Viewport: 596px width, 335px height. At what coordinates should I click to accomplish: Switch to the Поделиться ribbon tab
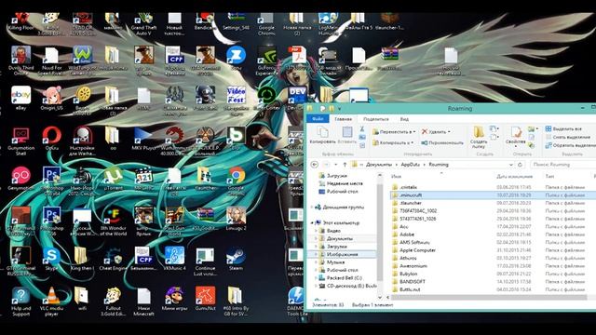click(376, 119)
